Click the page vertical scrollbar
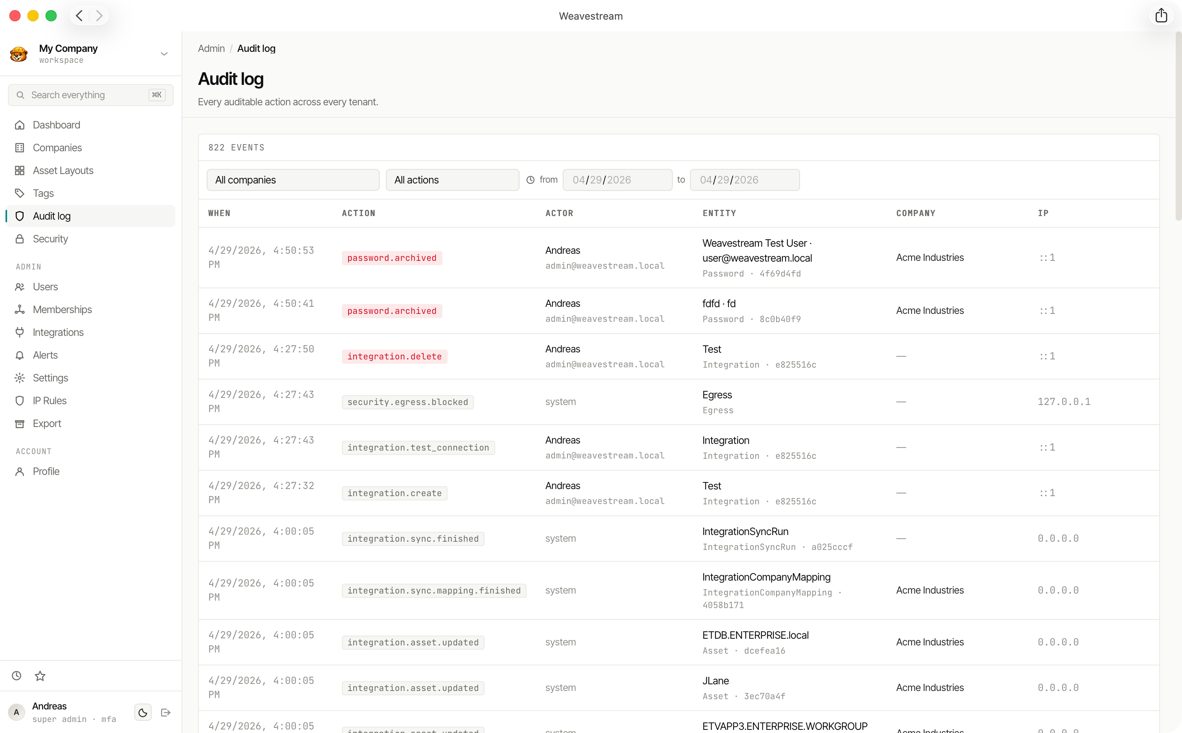Screen dimensions: 1182x733 pos(1178,126)
